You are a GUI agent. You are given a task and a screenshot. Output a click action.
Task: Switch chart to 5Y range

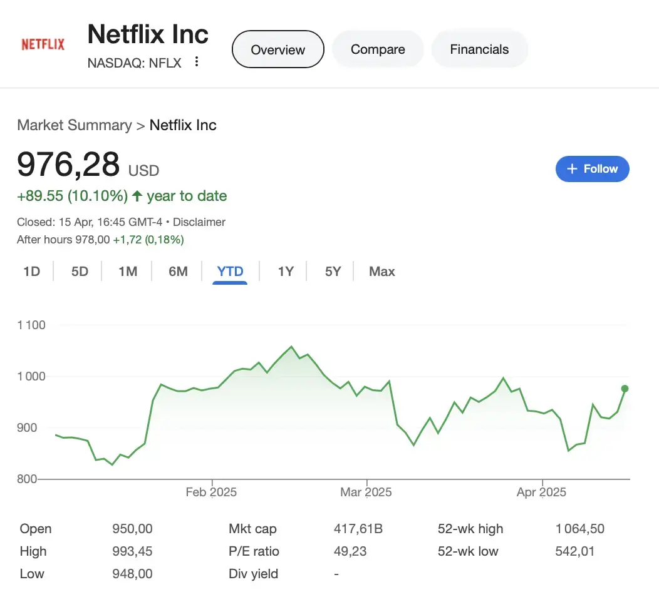click(x=333, y=271)
